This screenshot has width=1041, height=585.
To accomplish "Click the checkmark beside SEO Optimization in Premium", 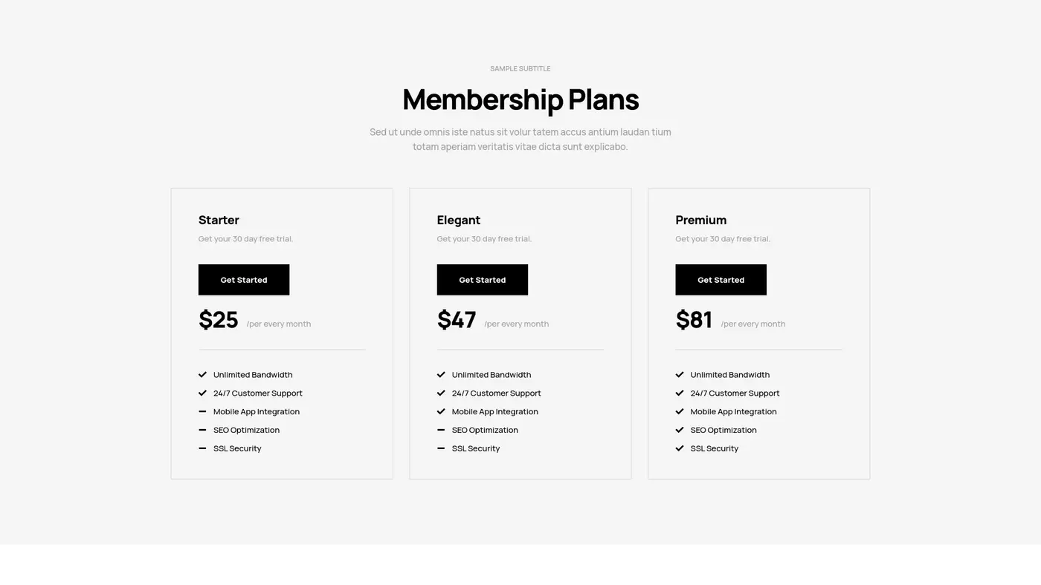I will 679,430.
